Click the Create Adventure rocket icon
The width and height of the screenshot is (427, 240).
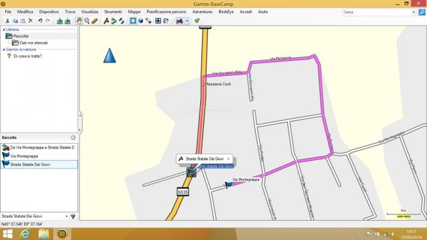click(196, 21)
